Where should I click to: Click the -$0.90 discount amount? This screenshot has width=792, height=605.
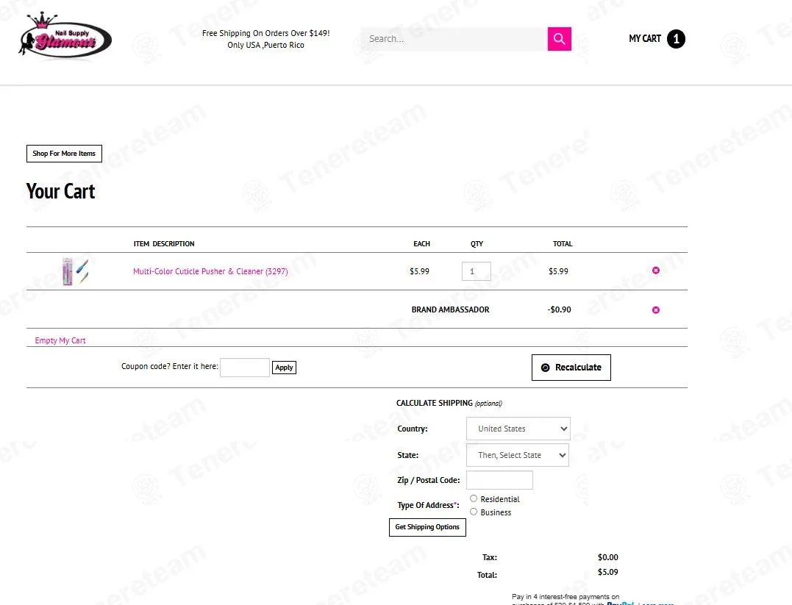559,309
